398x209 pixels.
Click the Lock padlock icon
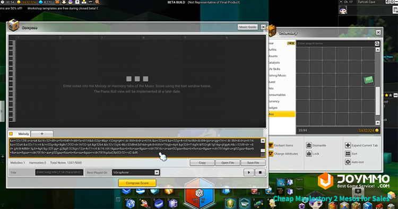pyautogui.click(x=309, y=154)
